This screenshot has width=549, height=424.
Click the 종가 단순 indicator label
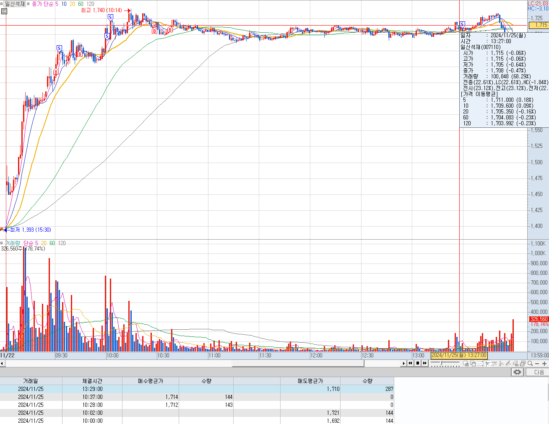click(x=43, y=4)
